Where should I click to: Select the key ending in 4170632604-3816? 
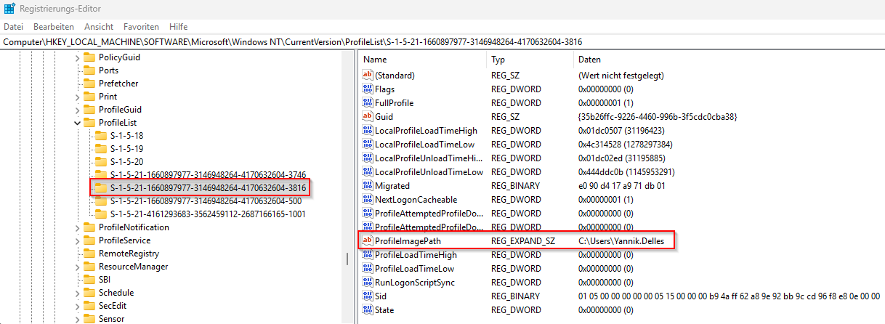coord(208,188)
